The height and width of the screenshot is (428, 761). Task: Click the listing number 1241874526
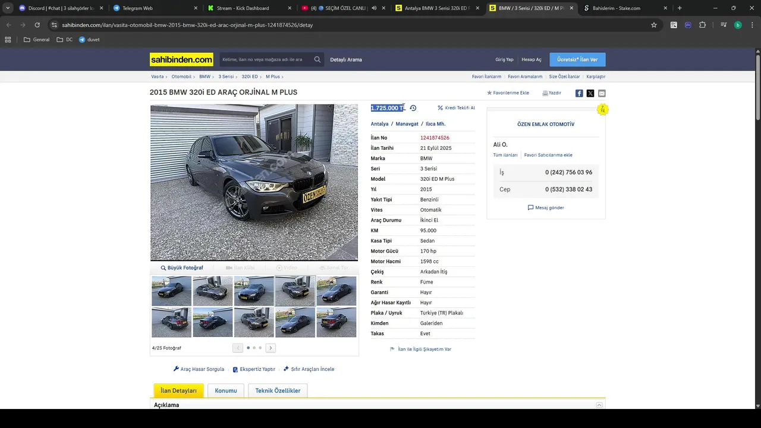pyautogui.click(x=435, y=138)
